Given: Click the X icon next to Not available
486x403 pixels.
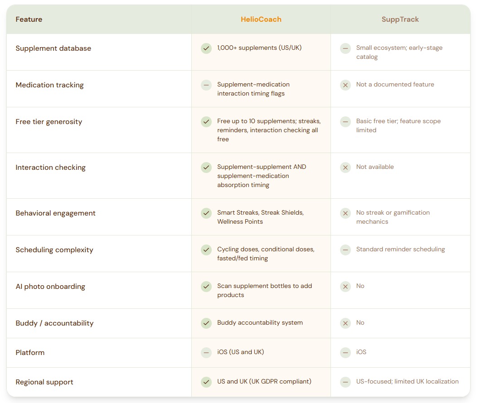Looking at the screenshot, I should tap(345, 168).
